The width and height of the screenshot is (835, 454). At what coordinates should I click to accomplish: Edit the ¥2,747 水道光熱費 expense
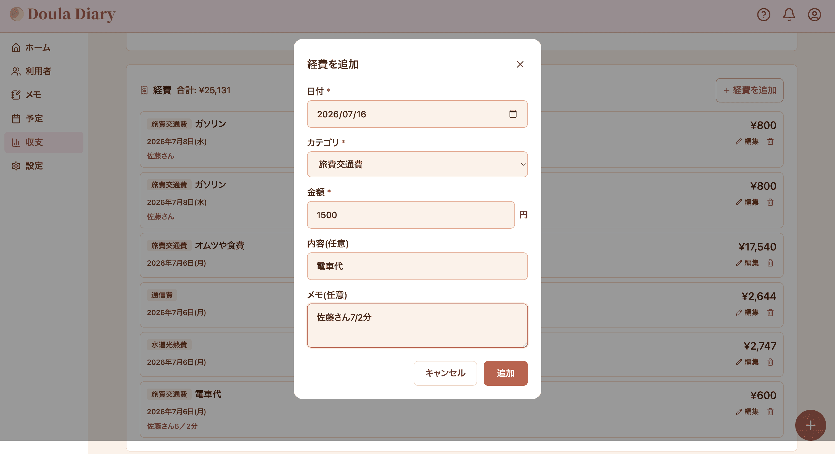[x=747, y=362]
